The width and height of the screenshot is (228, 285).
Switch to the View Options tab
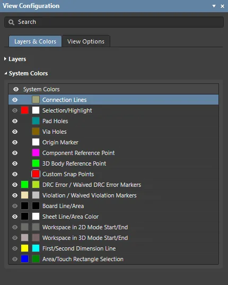pos(86,41)
